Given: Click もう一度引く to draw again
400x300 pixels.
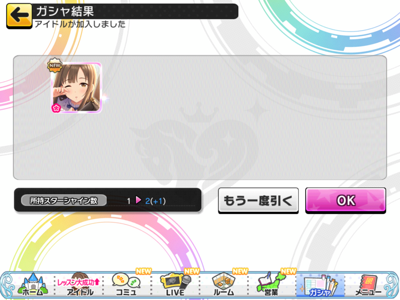Looking at the screenshot, I should coord(258,200).
